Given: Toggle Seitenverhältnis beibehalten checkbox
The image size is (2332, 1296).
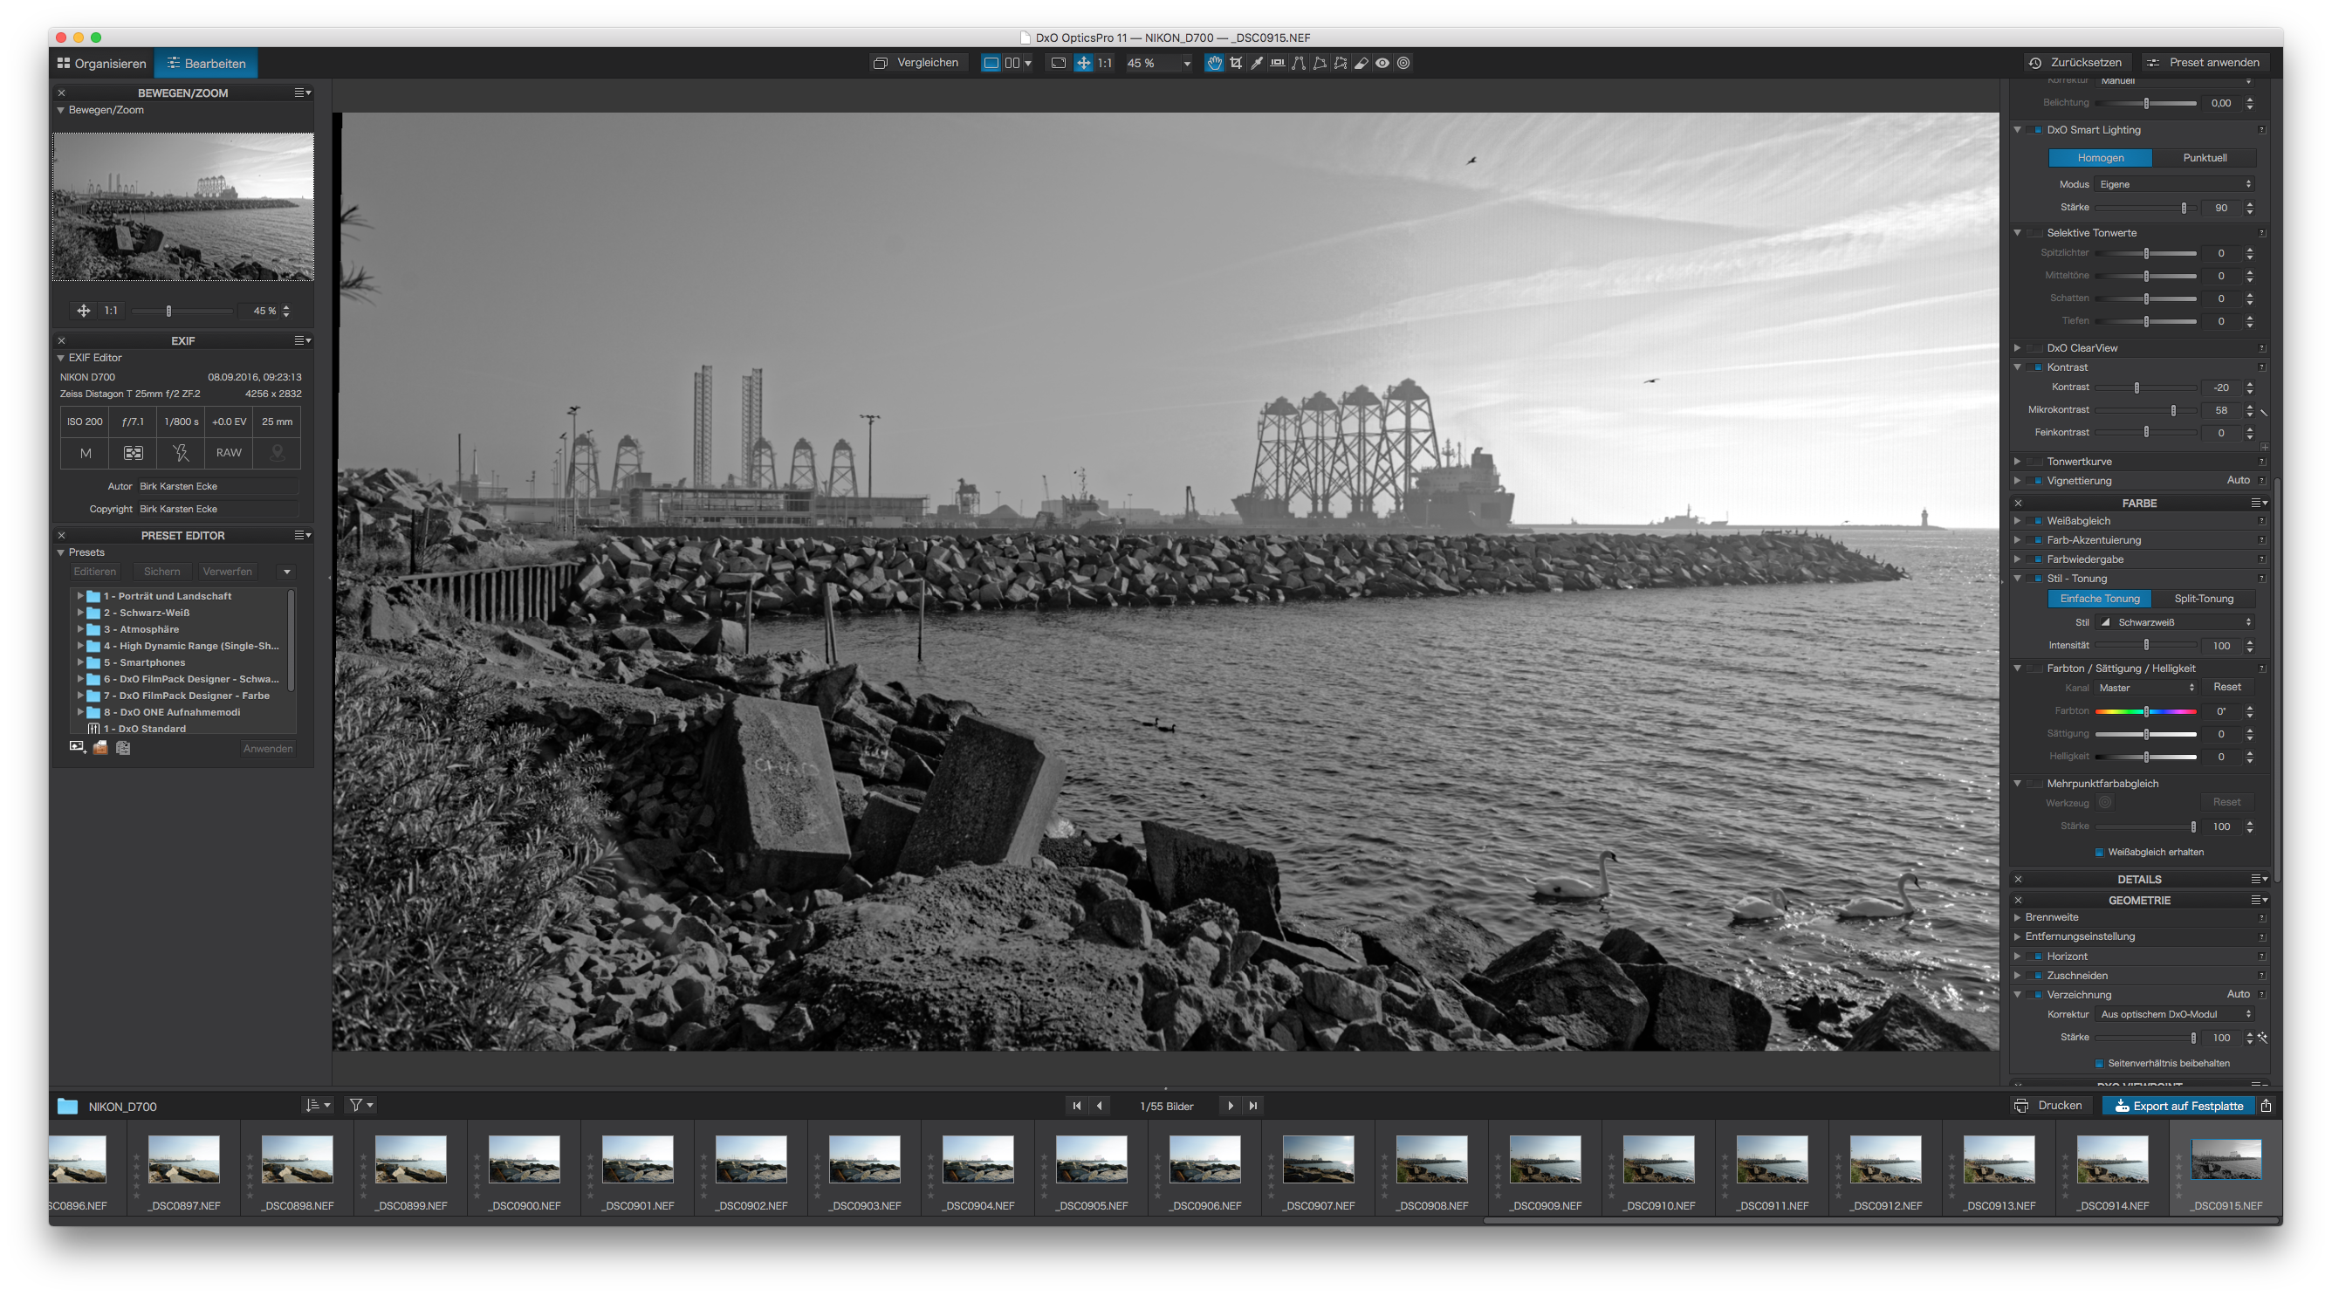Looking at the screenshot, I should 2098,1063.
